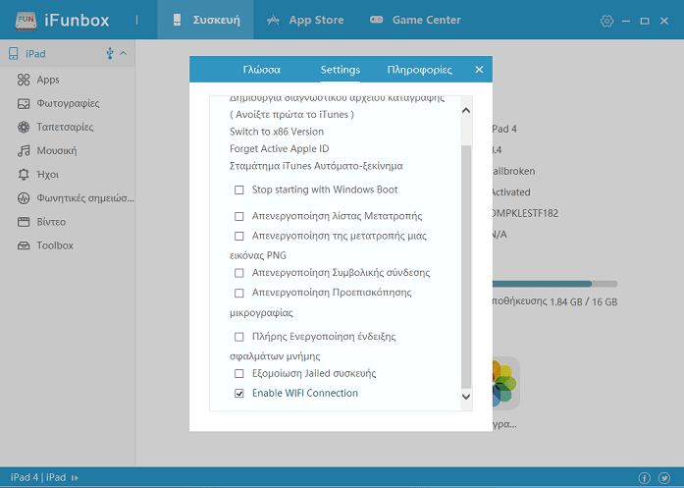Click status bar play arrow icon
The height and width of the screenshot is (488, 684).
(75, 478)
